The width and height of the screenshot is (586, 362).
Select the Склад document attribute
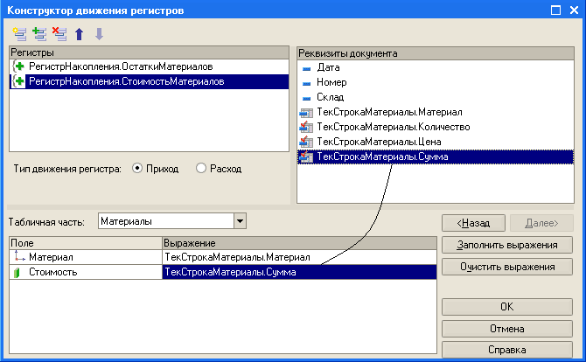pyautogui.click(x=436, y=98)
